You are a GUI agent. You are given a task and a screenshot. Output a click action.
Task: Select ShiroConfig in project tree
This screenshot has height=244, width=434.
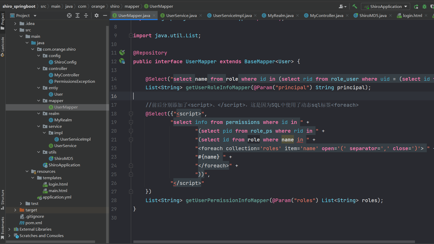point(65,62)
